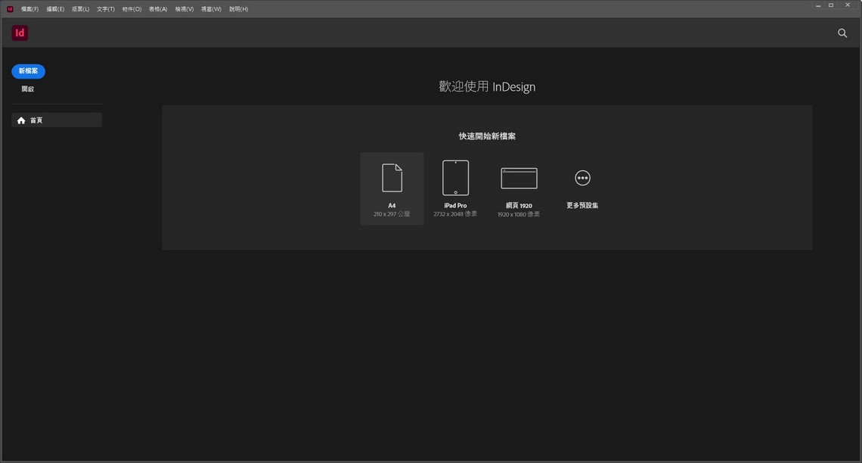Select the 首頁 home icon in sidebar
862x463 pixels.
click(x=20, y=120)
